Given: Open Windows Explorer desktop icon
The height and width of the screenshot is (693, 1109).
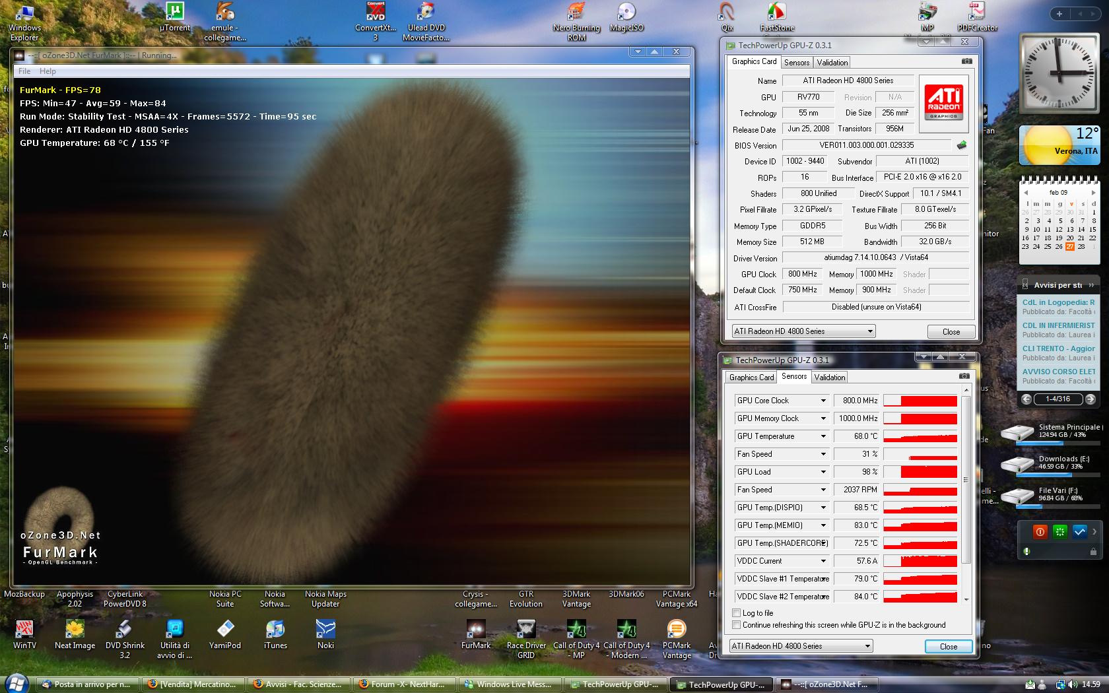Looking at the screenshot, I should click(24, 21).
